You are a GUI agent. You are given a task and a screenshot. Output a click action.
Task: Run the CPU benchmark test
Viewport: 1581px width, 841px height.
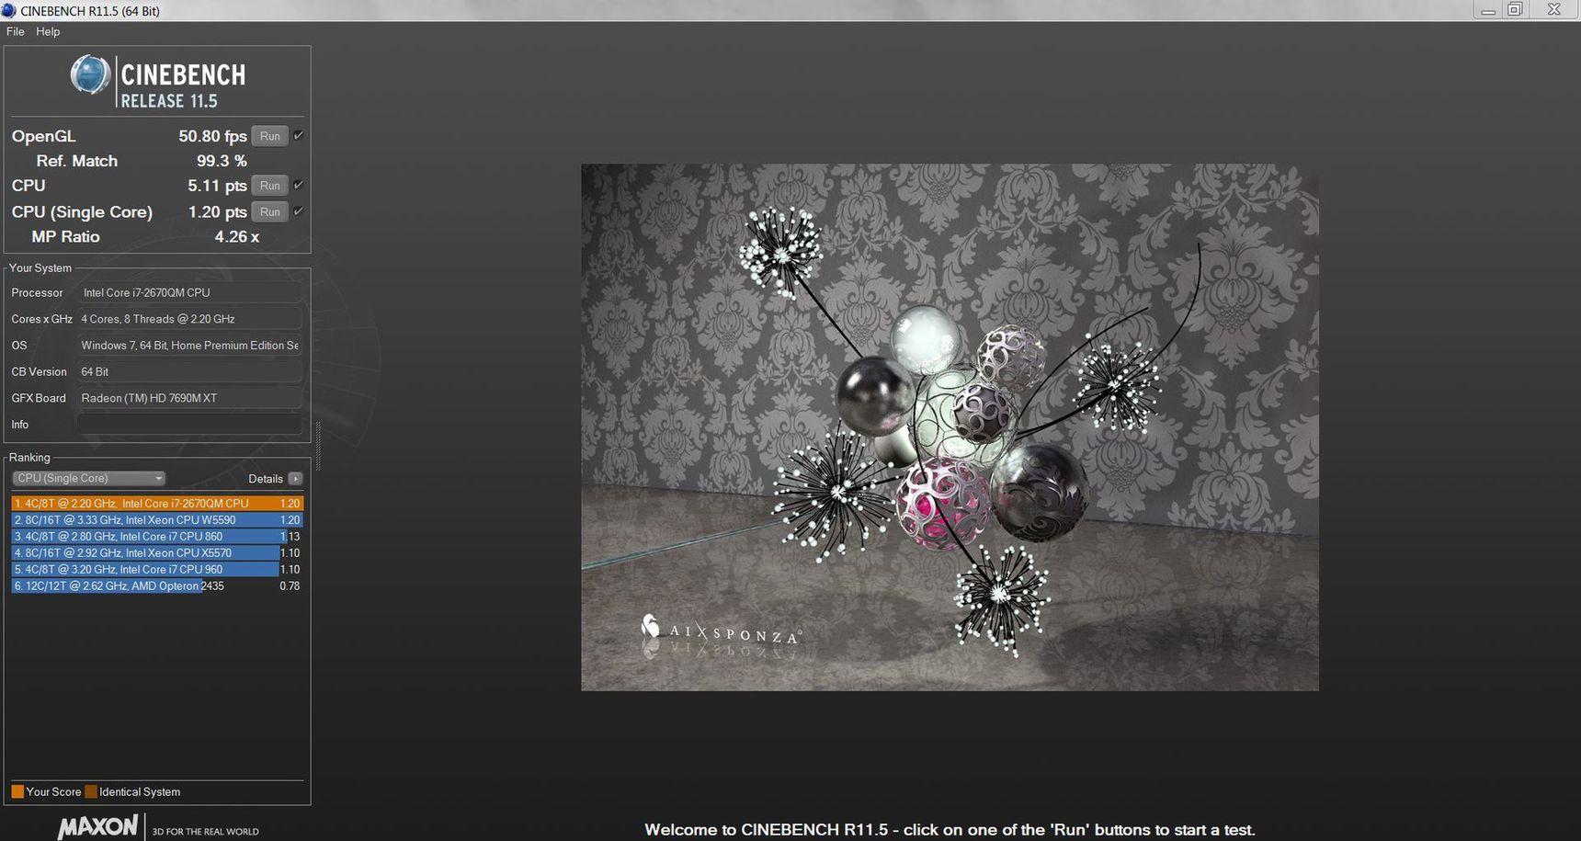(269, 186)
